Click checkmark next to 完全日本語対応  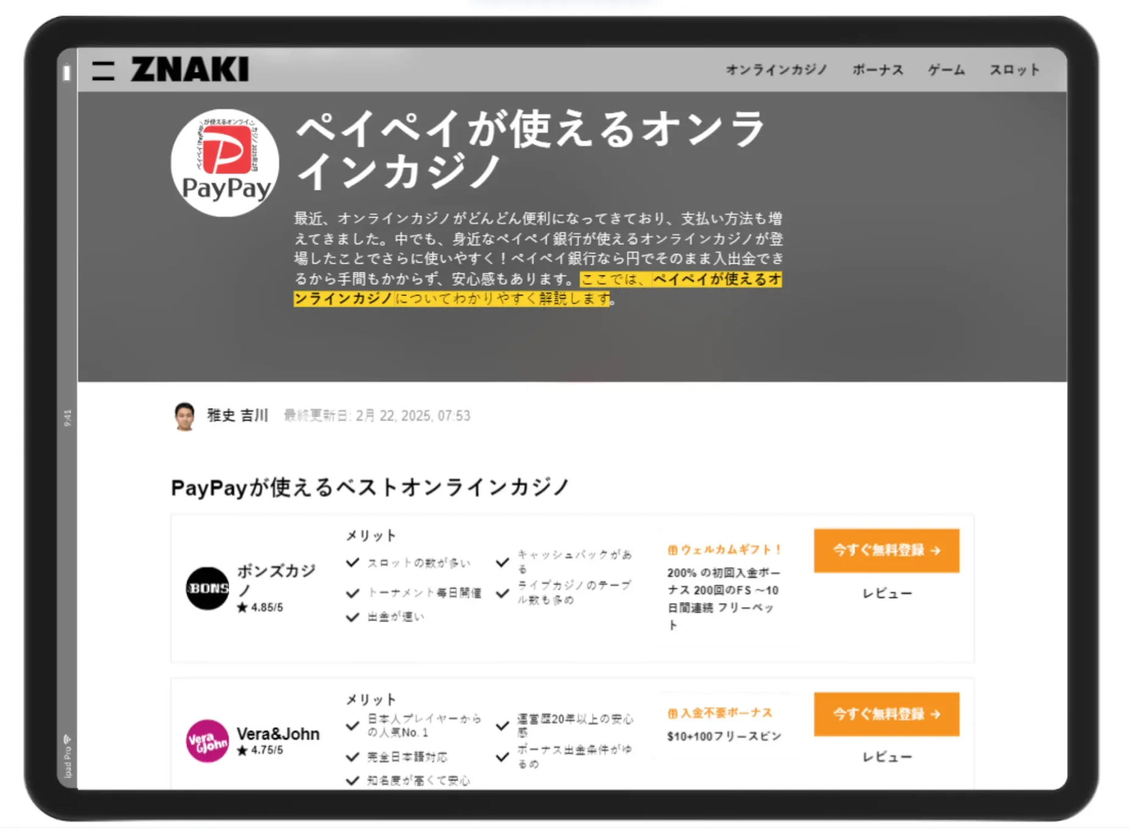352,757
